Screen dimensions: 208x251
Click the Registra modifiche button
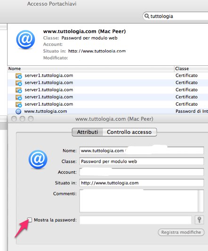pyautogui.click(x=181, y=232)
